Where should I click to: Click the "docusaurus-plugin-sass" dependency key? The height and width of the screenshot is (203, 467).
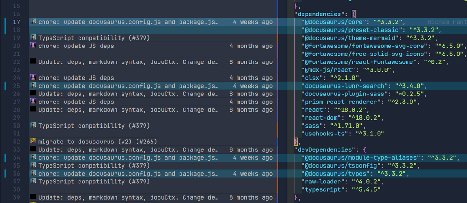coord(345,94)
